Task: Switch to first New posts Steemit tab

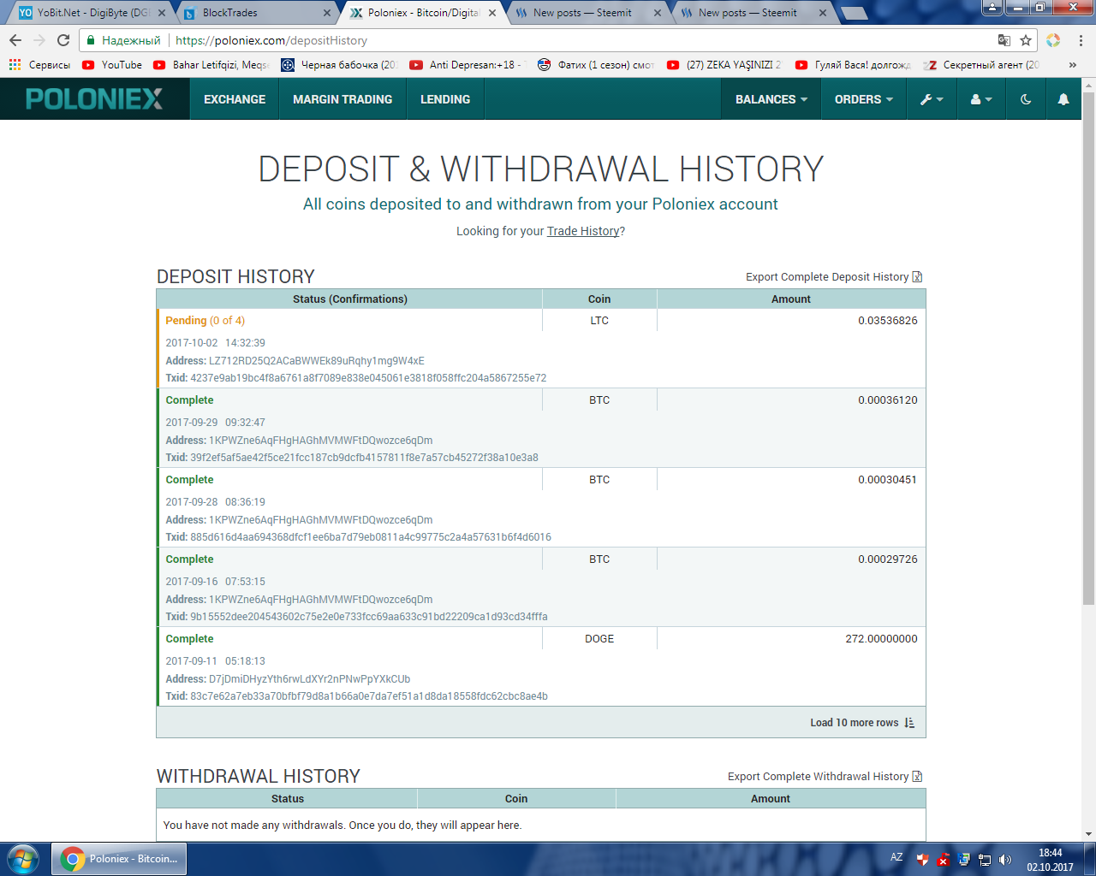Action: 582,13
